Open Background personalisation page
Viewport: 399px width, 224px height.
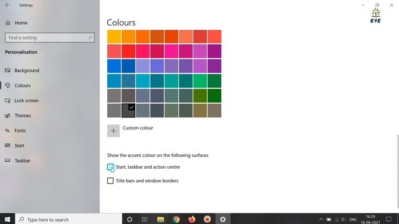tap(27, 70)
